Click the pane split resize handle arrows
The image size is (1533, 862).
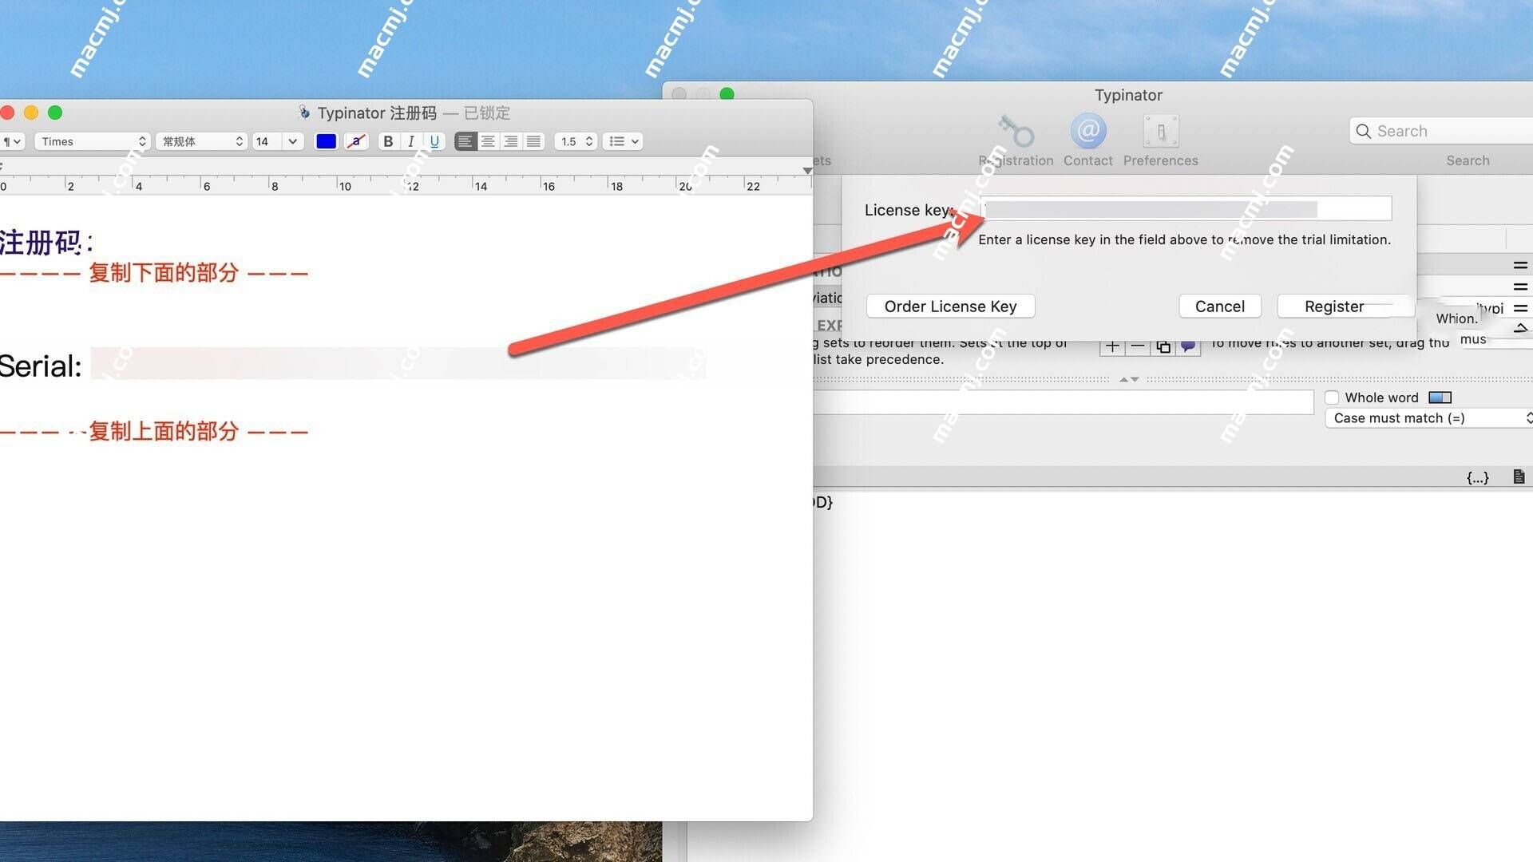coord(1129,380)
